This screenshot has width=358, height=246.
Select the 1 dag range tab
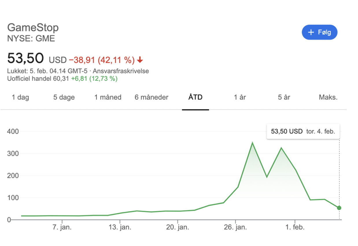pos(20,97)
